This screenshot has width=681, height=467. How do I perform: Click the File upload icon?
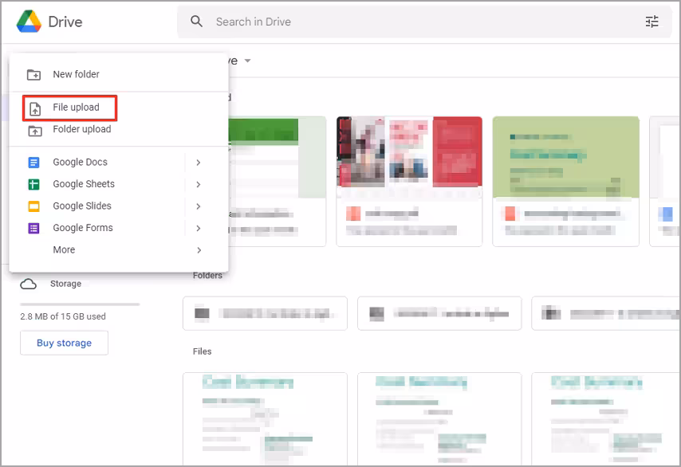click(x=35, y=108)
